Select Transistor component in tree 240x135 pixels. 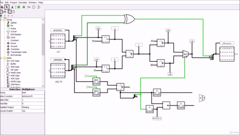[15, 49]
